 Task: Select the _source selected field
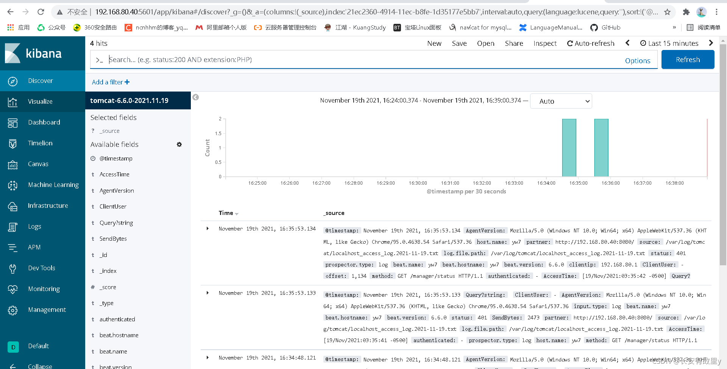(x=109, y=131)
